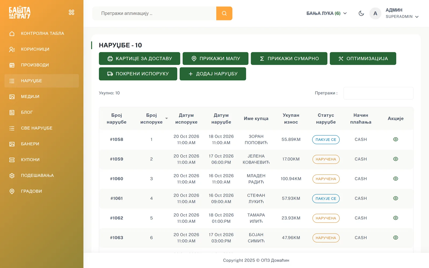Sort by Број испоруке column arrow
Image resolution: width=429 pixels, height=268 pixels.
167,118
